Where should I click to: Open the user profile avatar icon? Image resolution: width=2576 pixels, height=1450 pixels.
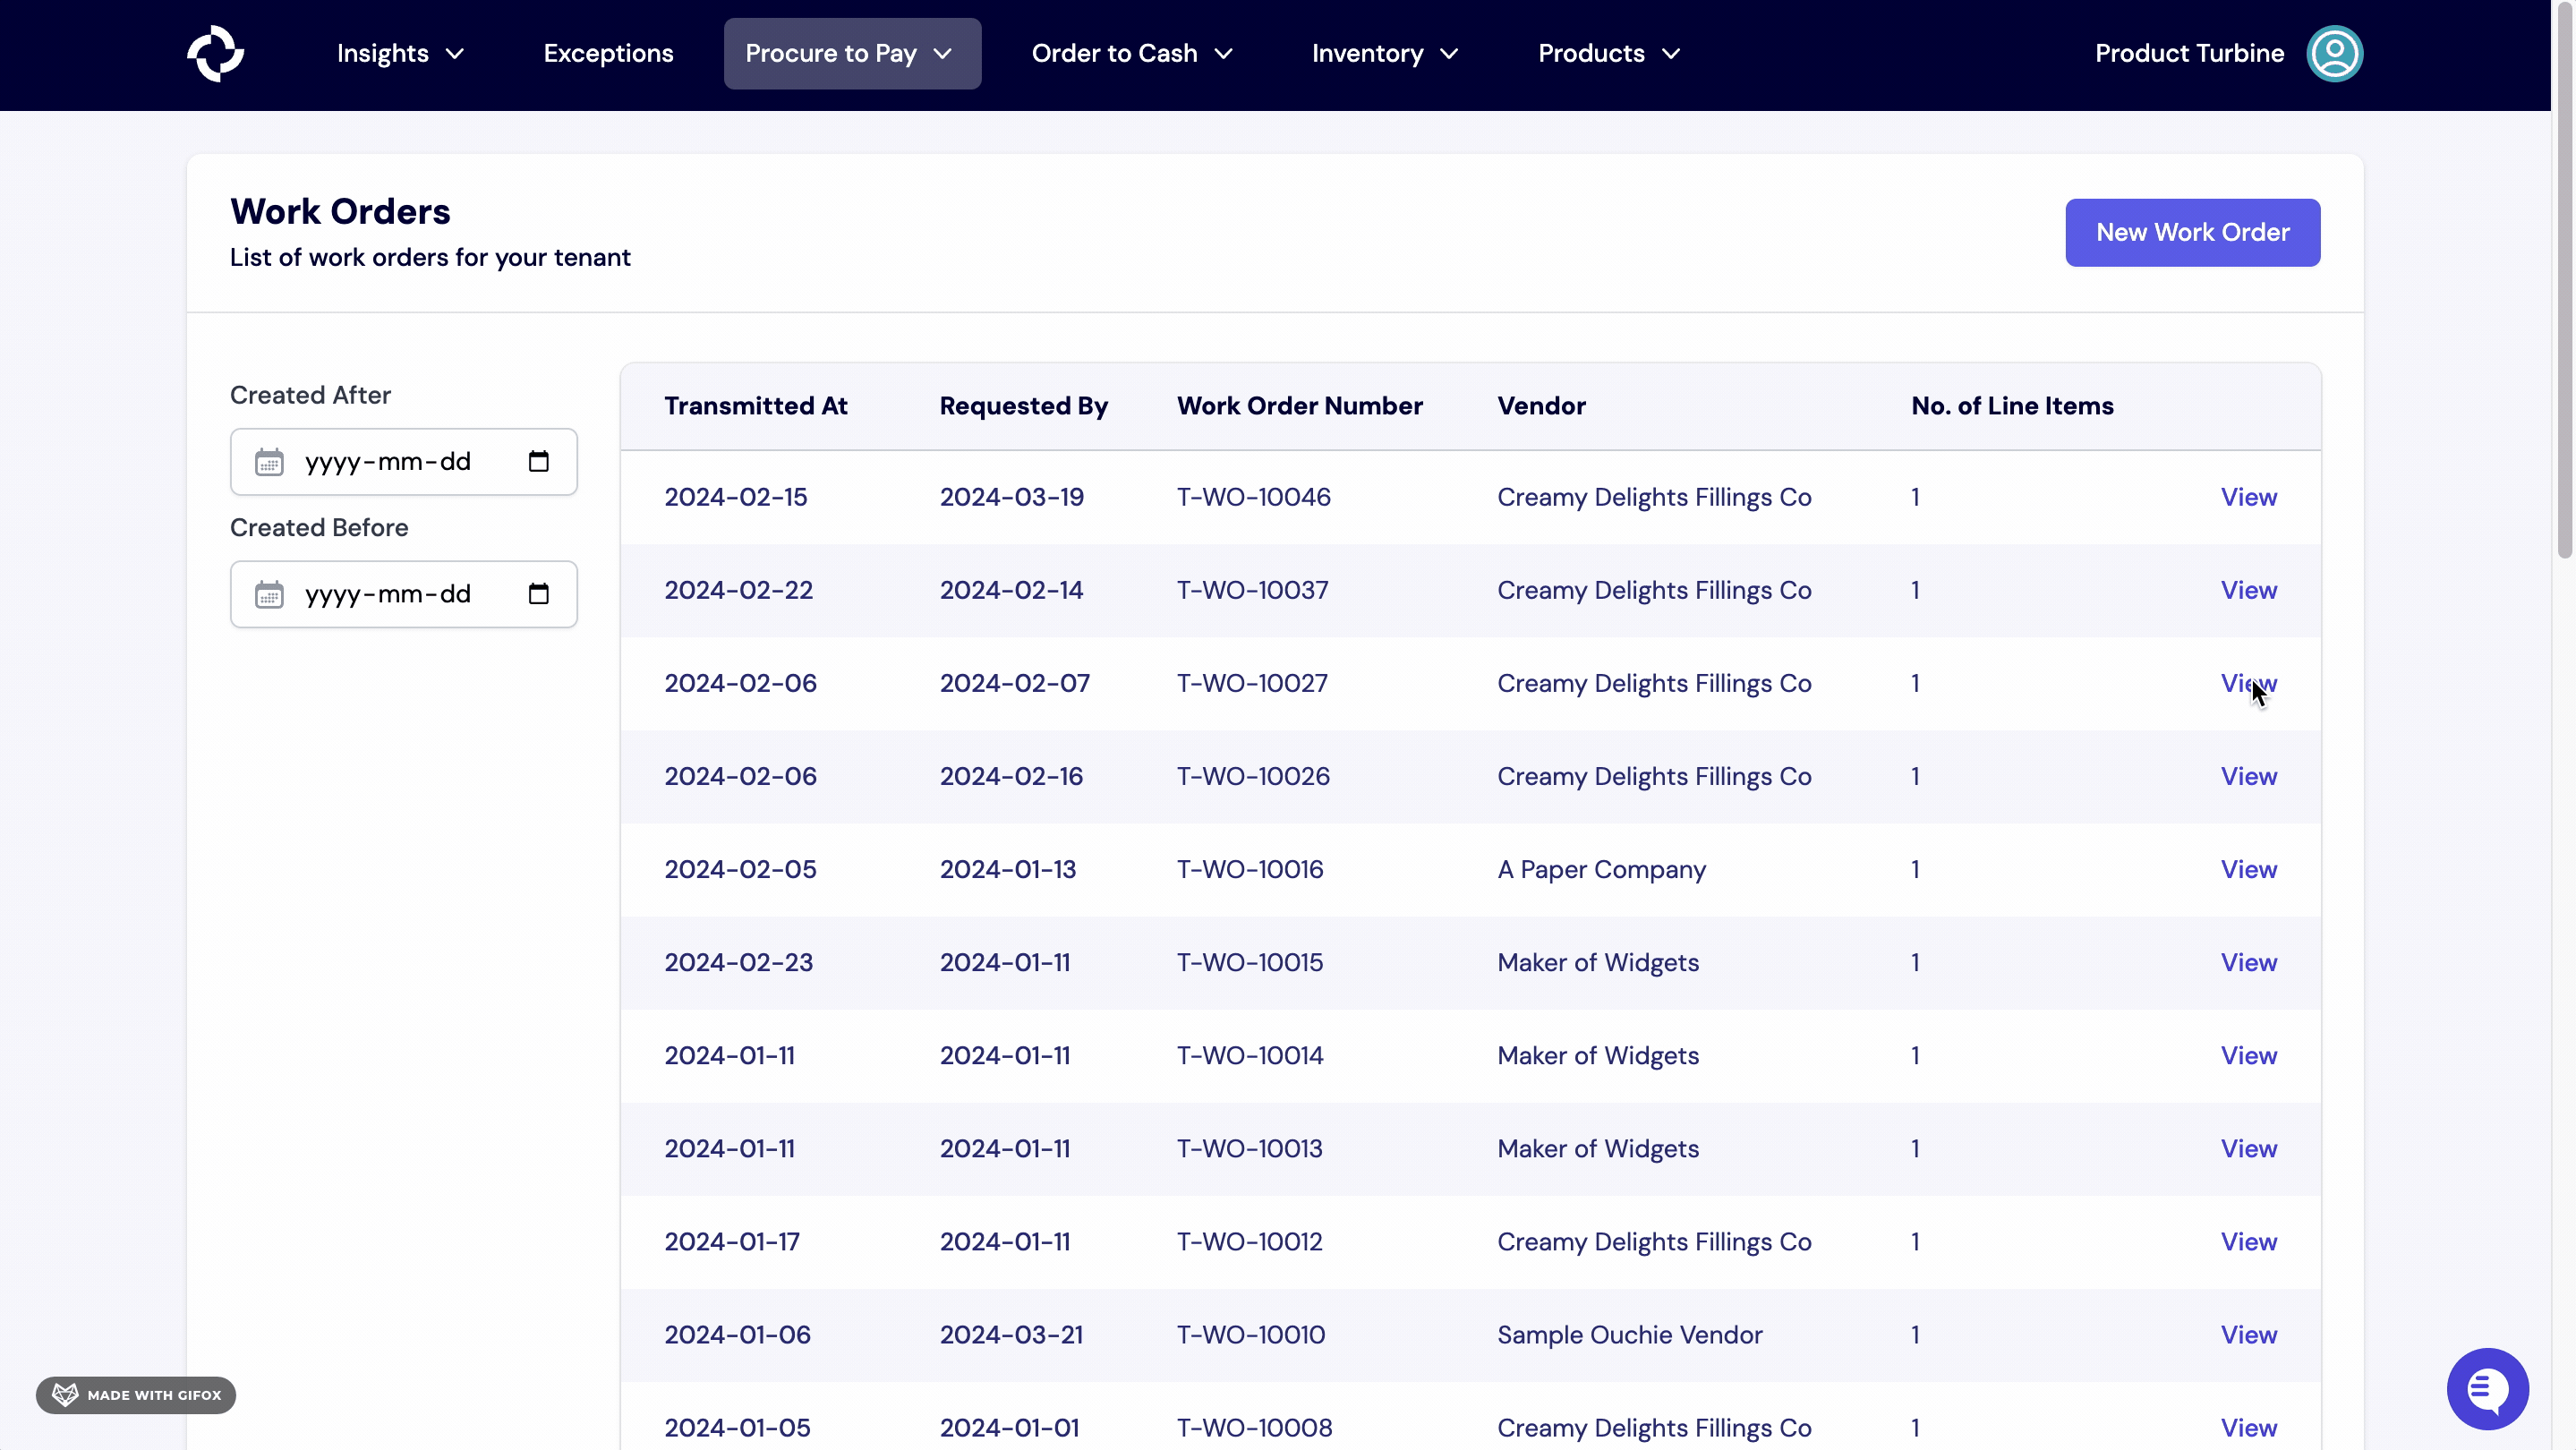2334,54
